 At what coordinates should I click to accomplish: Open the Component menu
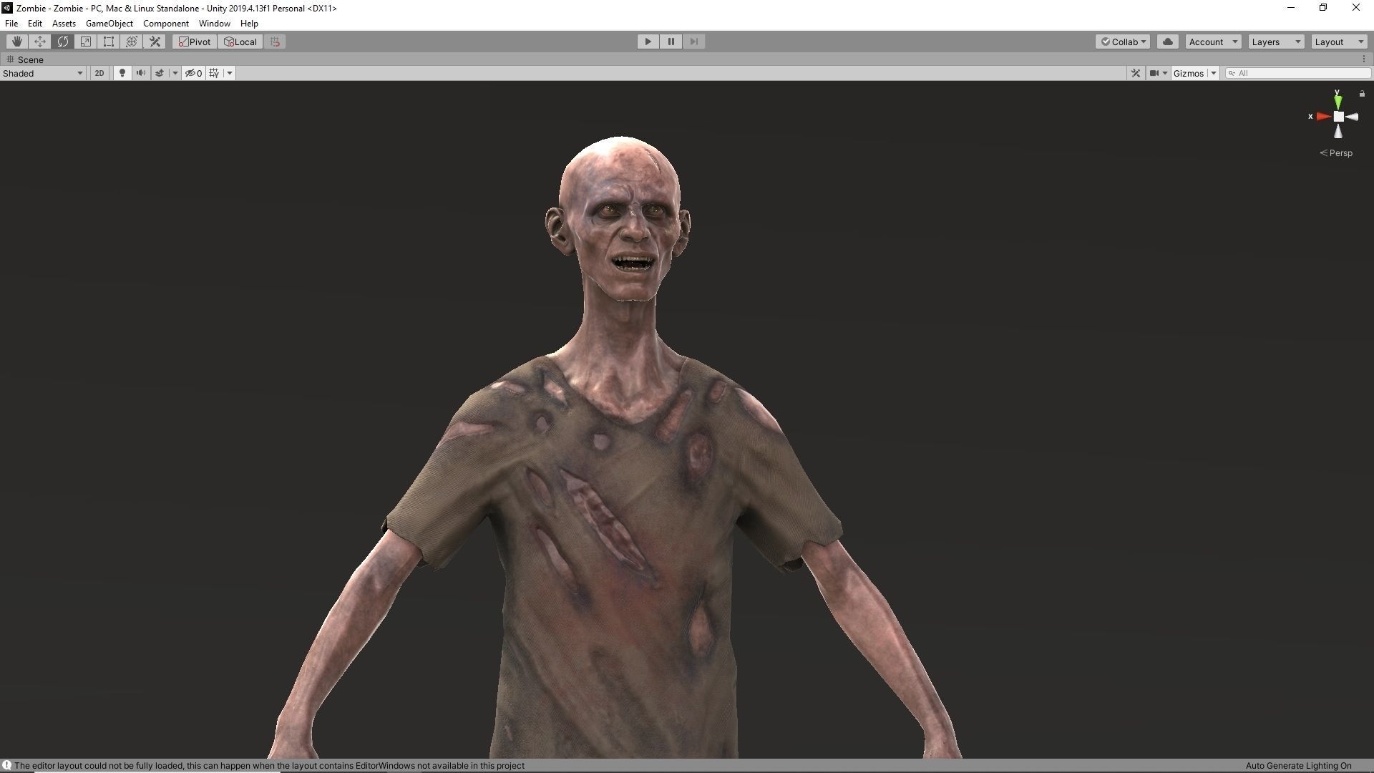tap(165, 24)
